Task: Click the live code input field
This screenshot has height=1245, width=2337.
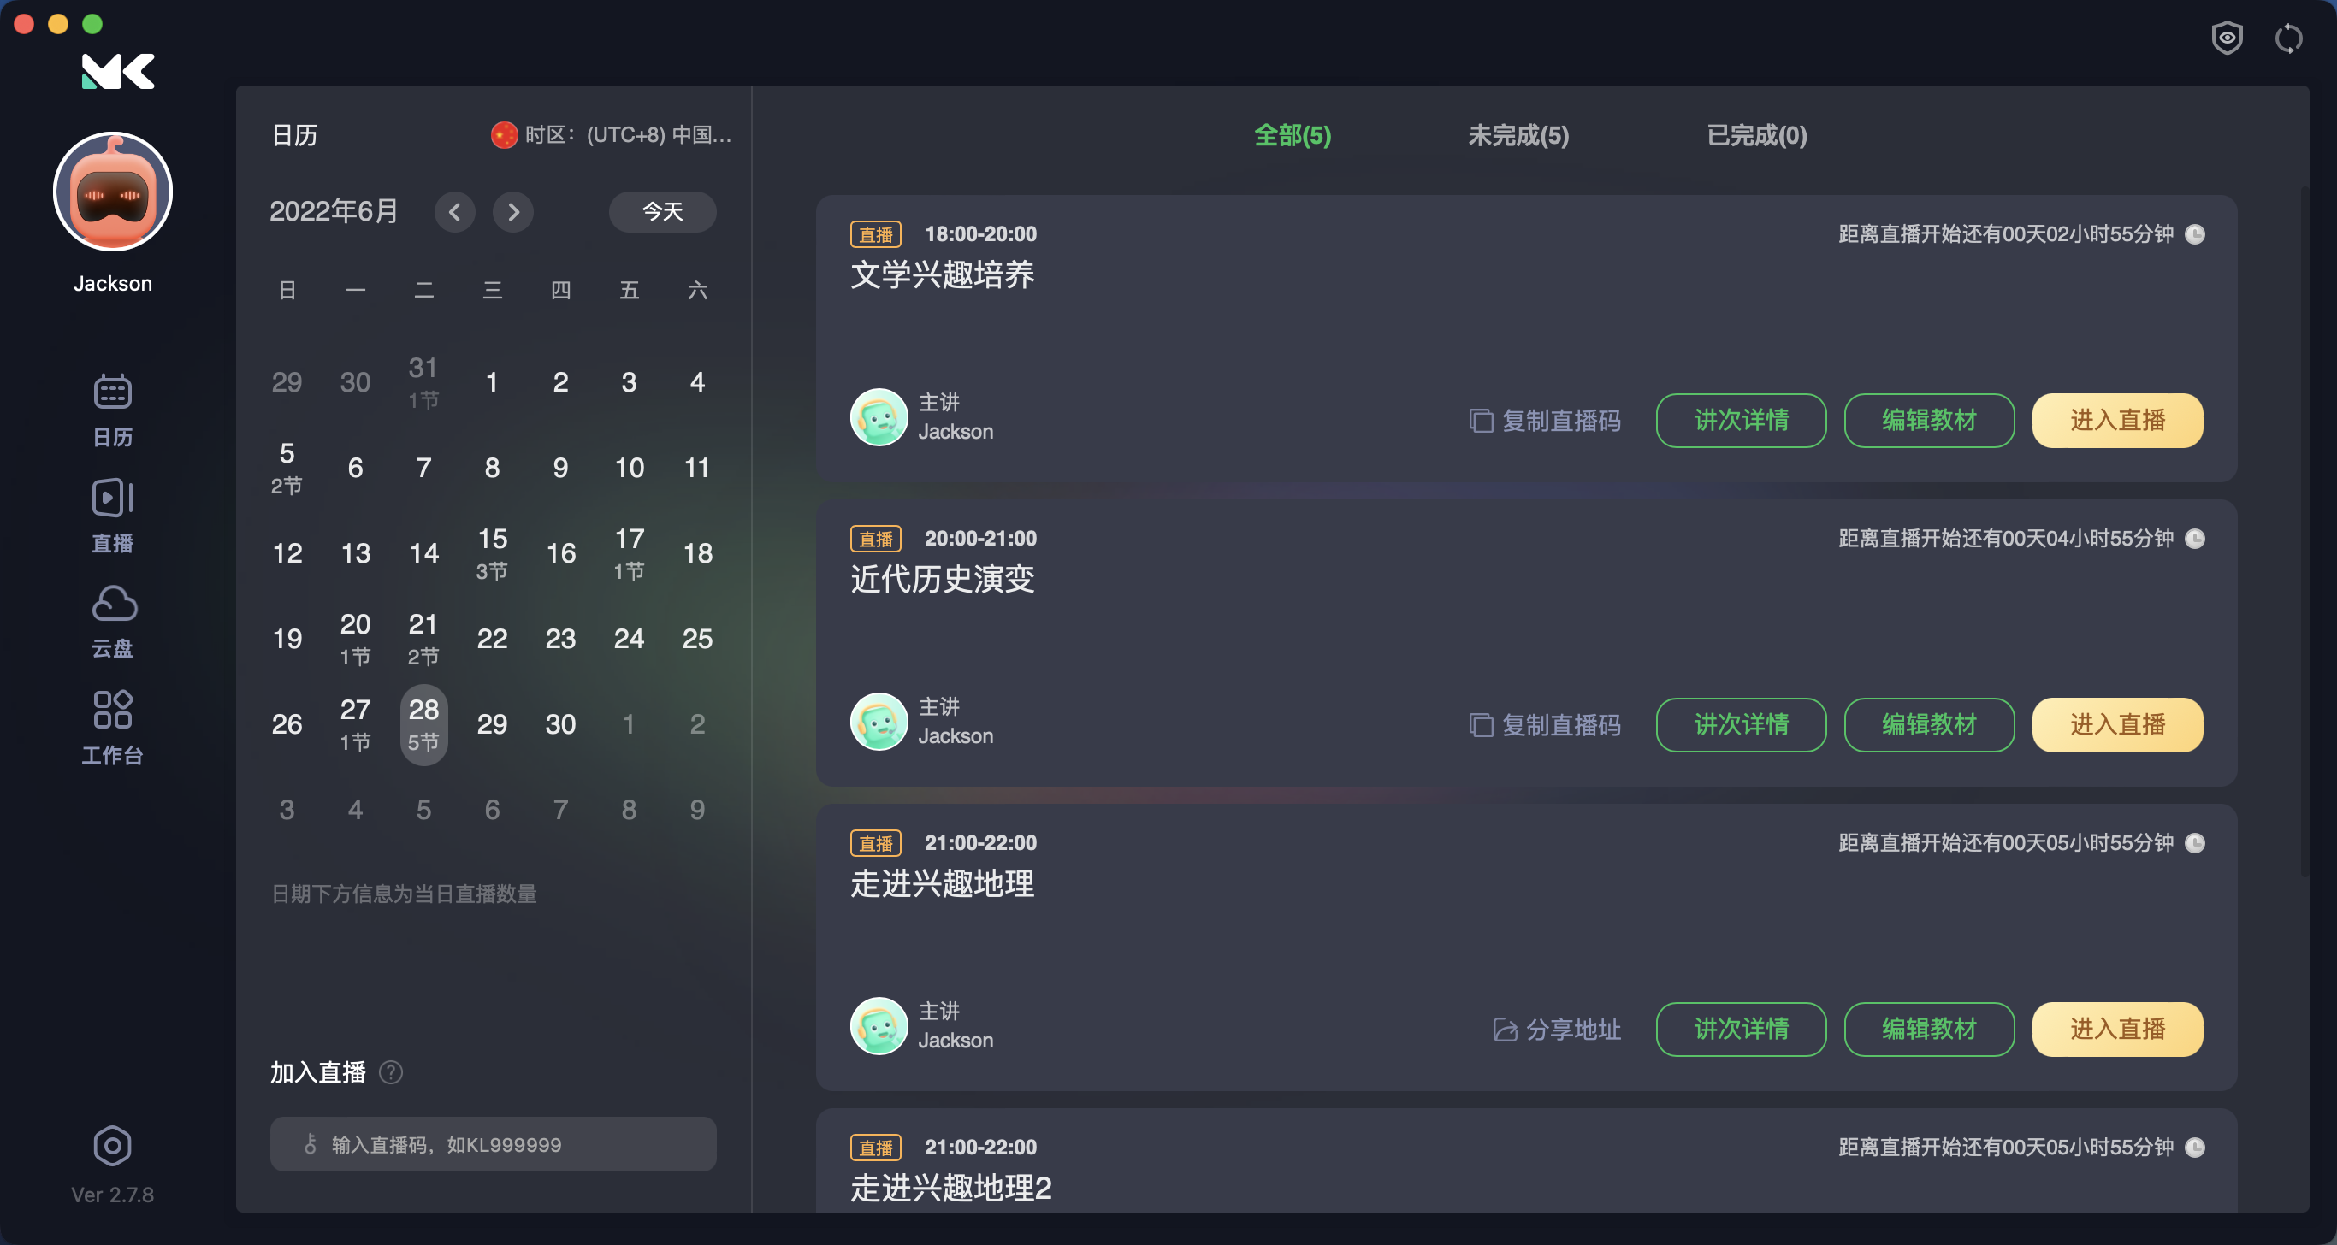Action: [x=493, y=1144]
